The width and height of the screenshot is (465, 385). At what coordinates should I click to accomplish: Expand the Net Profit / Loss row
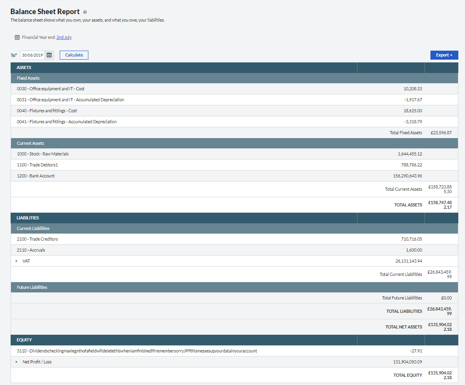(16, 362)
